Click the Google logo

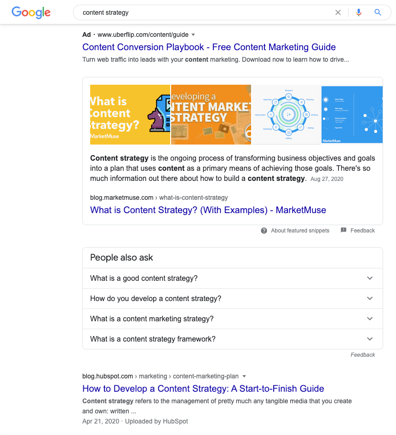[31, 12]
